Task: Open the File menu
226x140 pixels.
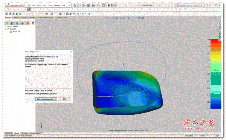Action: [29, 6]
